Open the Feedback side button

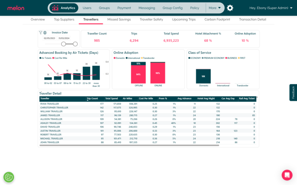293,93
